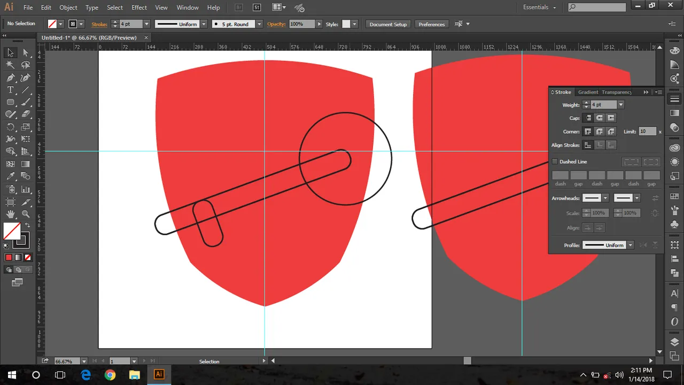Click the orange Stroke link in control bar
Screen dimensions: 684x385
click(x=99, y=24)
